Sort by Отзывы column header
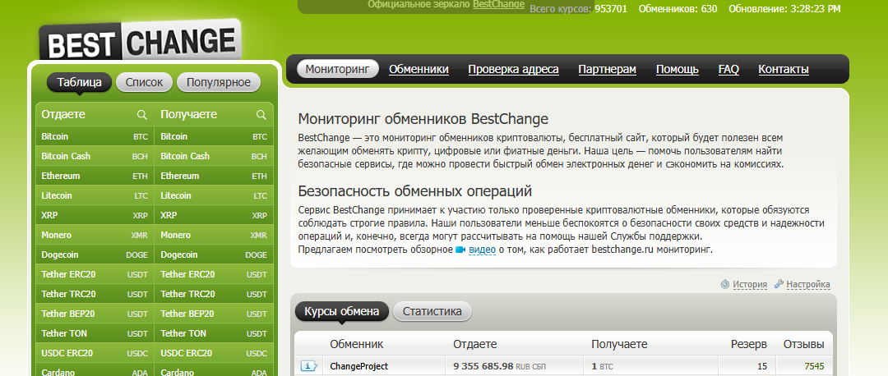888x376 pixels. pos(803,344)
